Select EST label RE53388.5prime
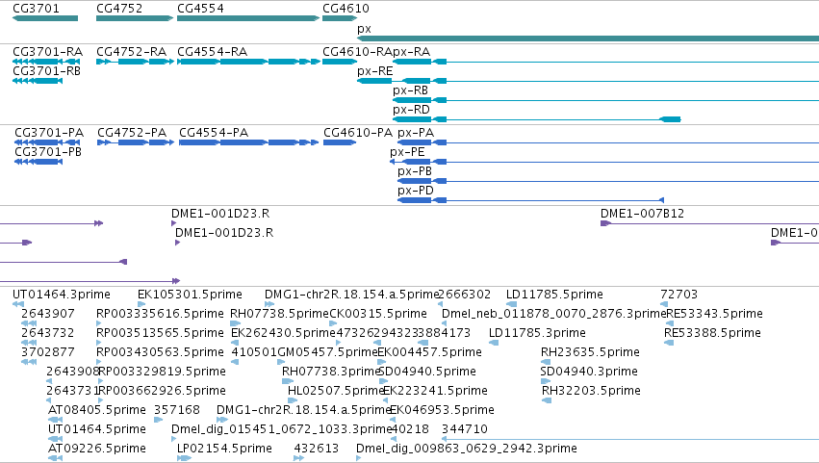This screenshot has height=463, width=819. (712, 333)
